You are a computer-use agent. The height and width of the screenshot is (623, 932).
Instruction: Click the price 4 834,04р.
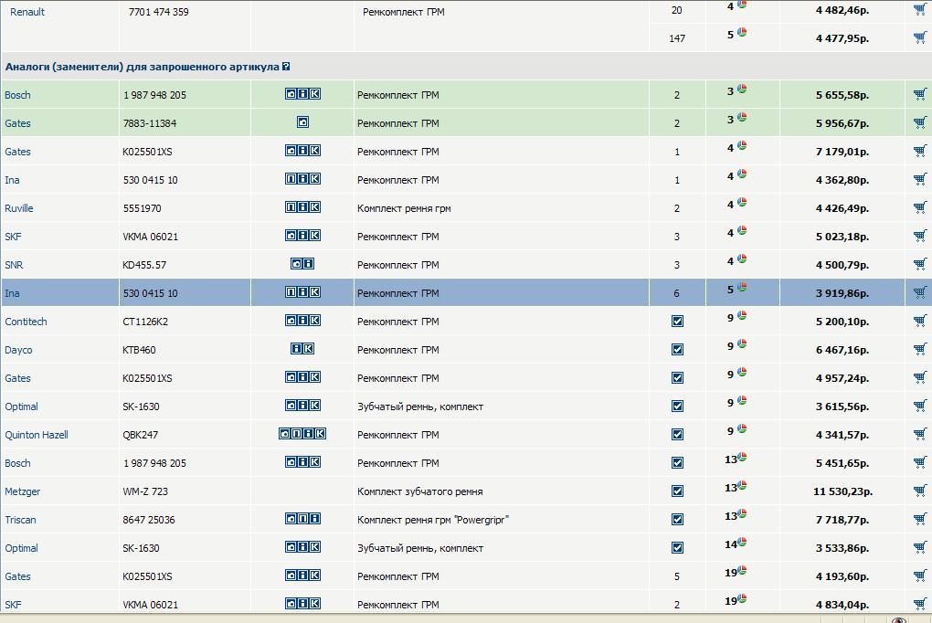(x=842, y=605)
